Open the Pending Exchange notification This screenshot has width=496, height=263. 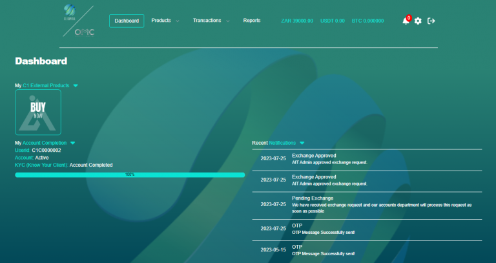point(366,204)
